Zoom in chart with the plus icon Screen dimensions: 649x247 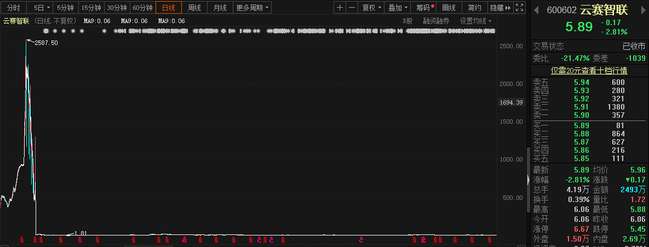340,8
